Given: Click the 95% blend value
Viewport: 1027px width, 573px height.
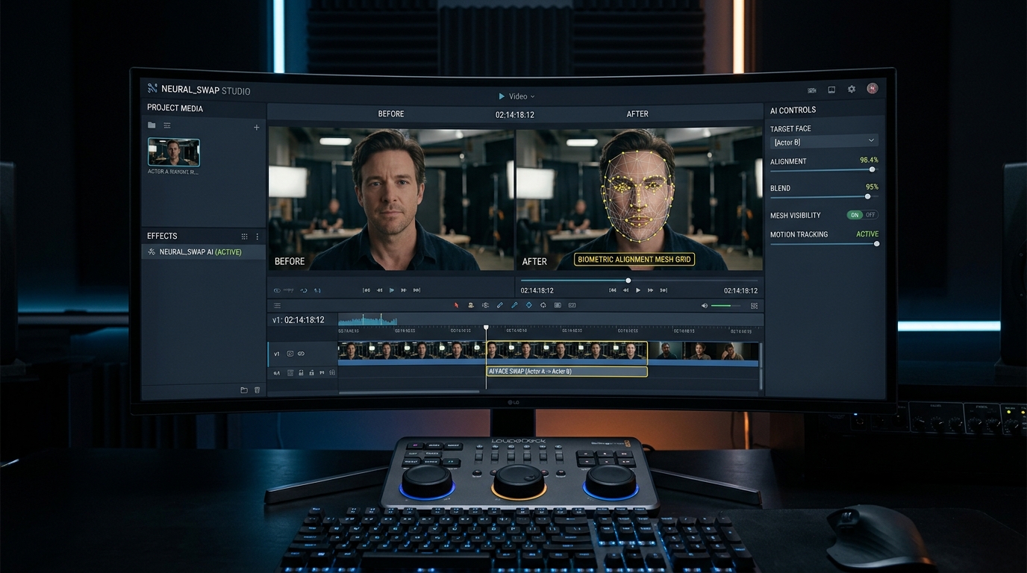Looking at the screenshot, I should (872, 187).
